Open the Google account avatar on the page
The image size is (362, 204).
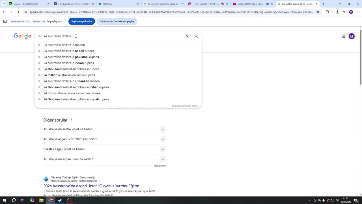[x=352, y=36]
